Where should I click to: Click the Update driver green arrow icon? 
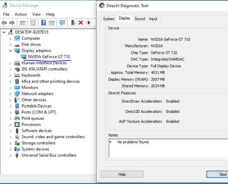(x=73, y=23)
